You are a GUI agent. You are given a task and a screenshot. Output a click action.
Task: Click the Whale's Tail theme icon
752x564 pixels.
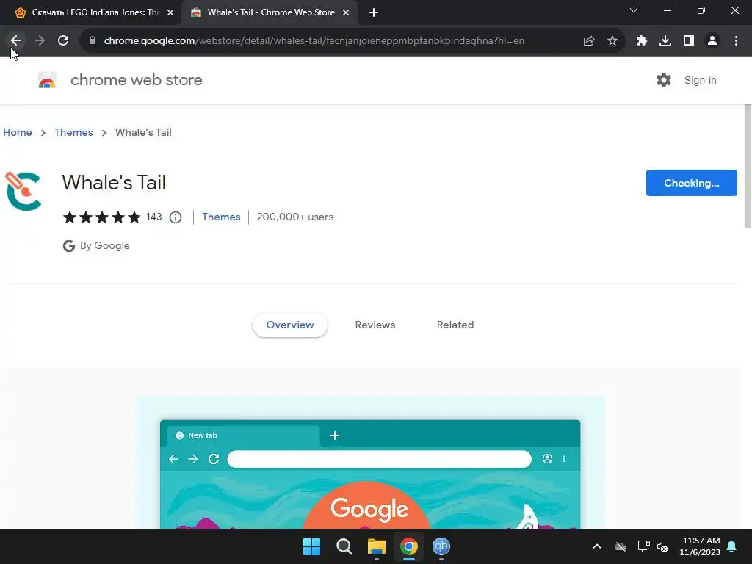click(x=23, y=192)
